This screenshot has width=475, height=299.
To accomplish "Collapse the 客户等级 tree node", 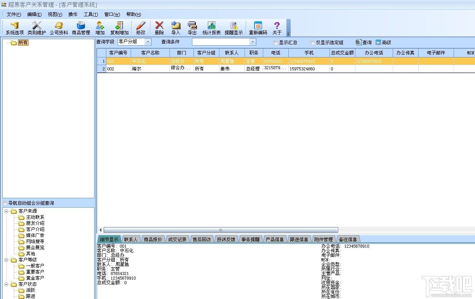I will point(6,260).
